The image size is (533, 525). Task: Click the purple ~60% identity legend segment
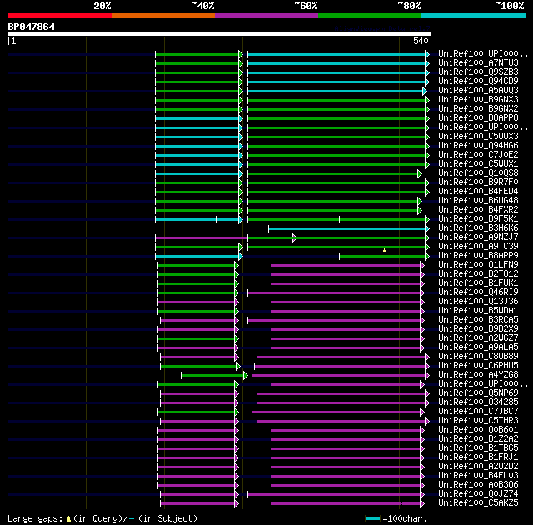tap(266, 15)
